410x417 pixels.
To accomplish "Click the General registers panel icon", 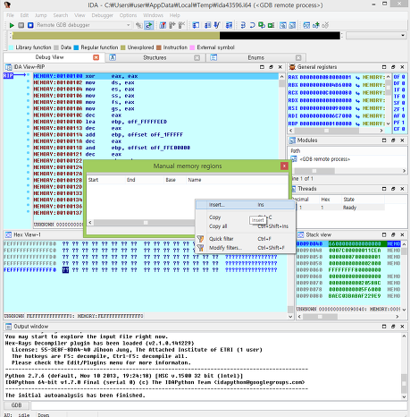I will coord(292,67).
